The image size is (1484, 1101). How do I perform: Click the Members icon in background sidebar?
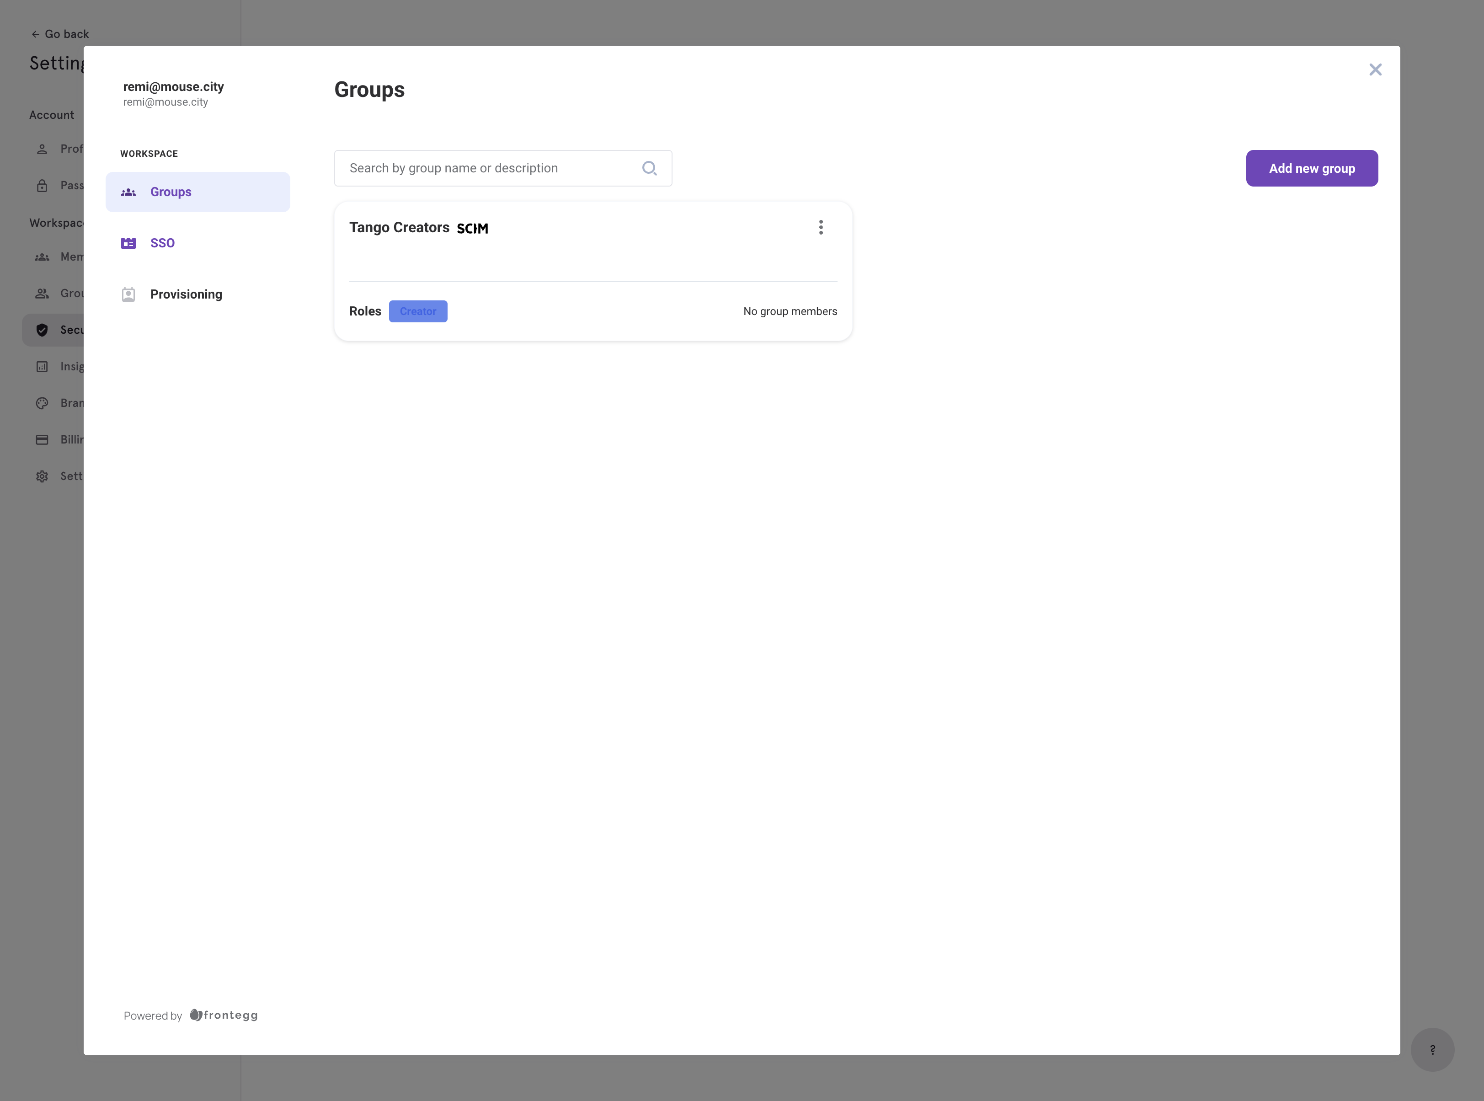pyautogui.click(x=42, y=257)
